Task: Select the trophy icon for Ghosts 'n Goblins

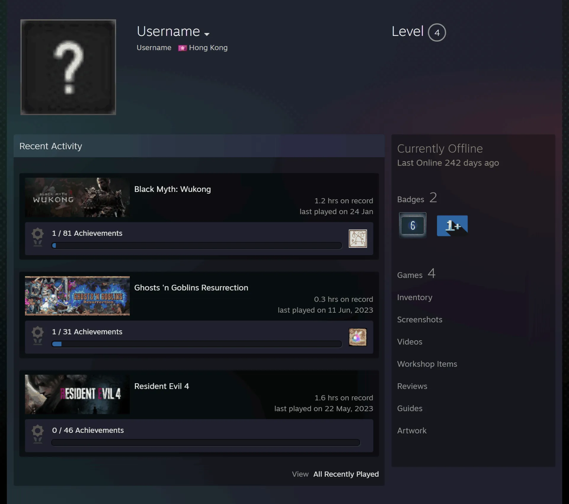Action: point(38,336)
